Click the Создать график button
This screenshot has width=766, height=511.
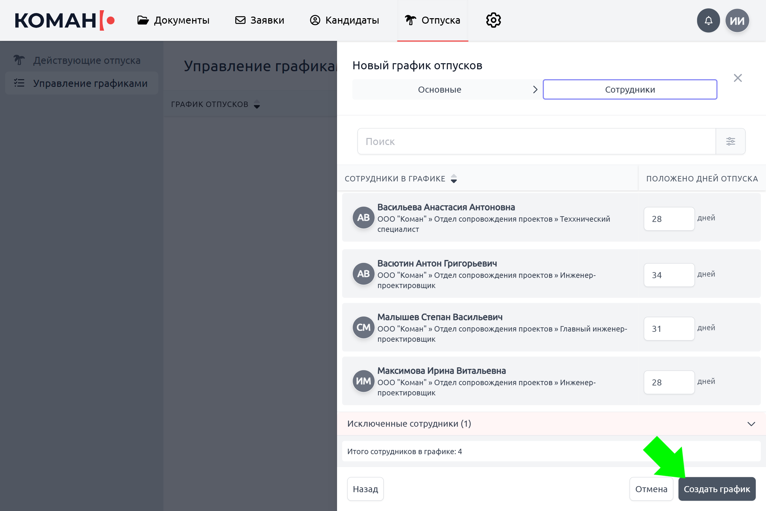tap(717, 489)
